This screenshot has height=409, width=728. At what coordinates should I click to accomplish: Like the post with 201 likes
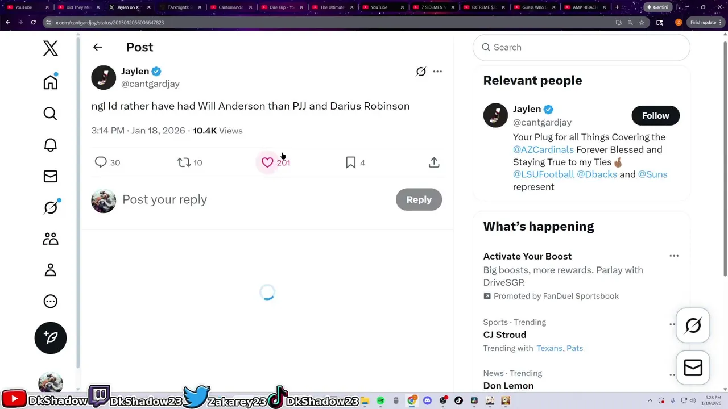pyautogui.click(x=276, y=162)
